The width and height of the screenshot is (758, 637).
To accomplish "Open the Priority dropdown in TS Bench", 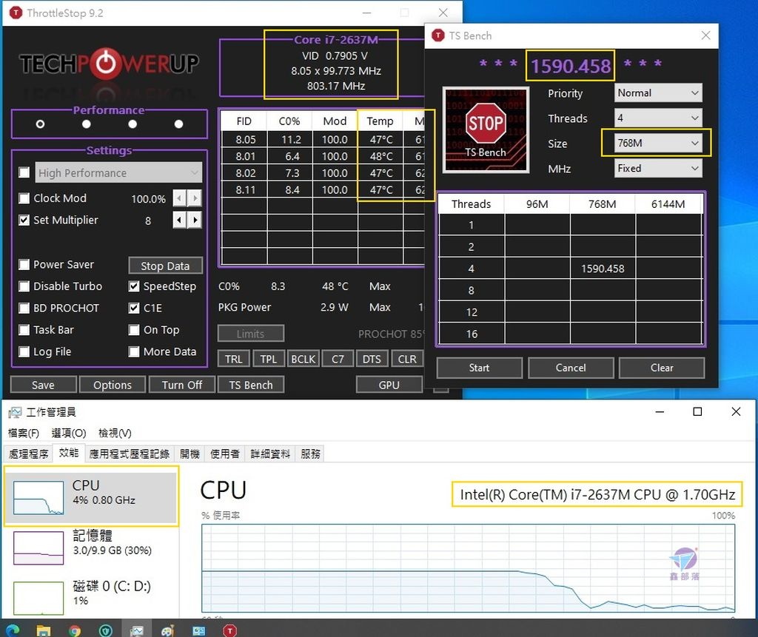I will tap(657, 92).
